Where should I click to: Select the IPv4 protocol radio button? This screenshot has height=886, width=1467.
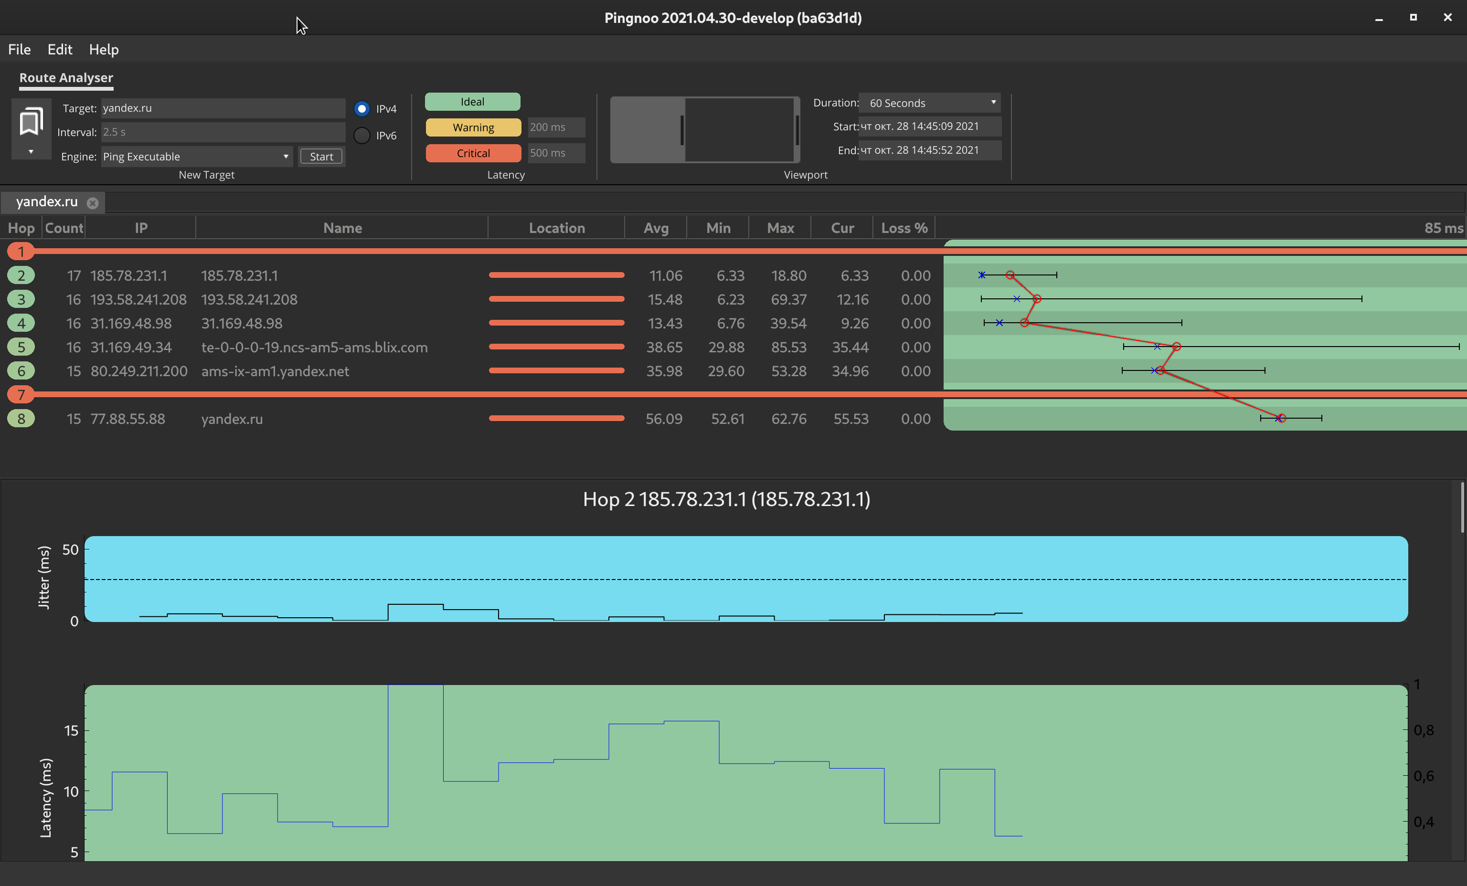point(361,108)
